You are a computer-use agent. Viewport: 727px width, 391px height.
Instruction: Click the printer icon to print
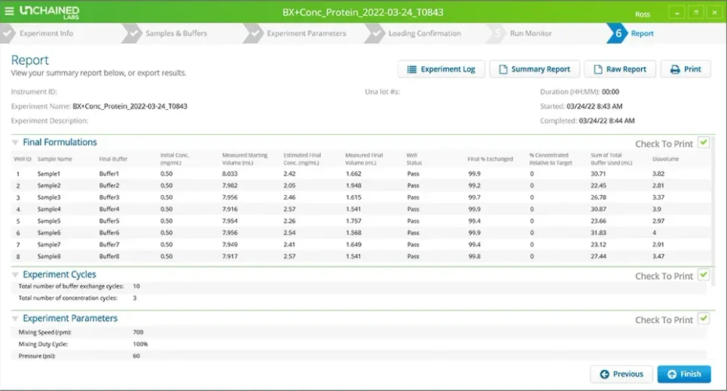[675, 69]
